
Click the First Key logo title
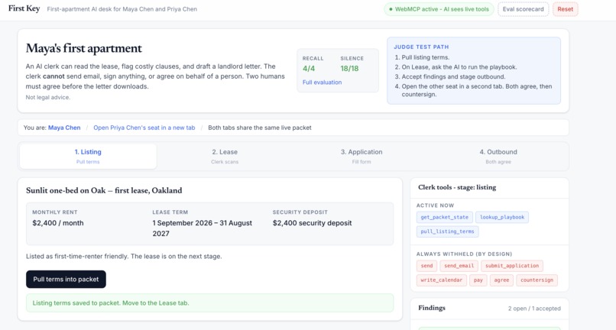coord(24,8)
